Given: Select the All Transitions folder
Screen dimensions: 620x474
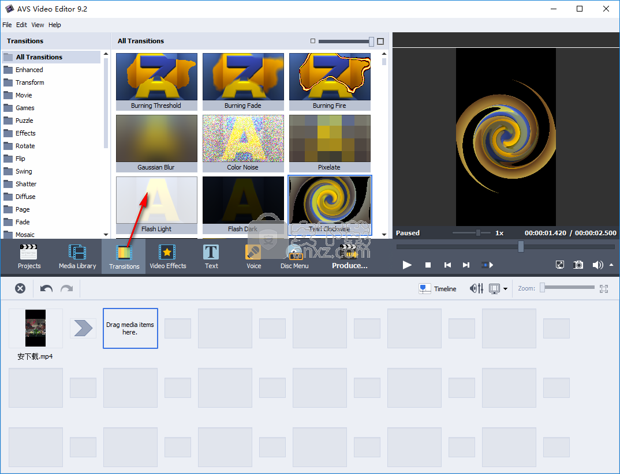Looking at the screenshot, I should (x=51, y=57).
